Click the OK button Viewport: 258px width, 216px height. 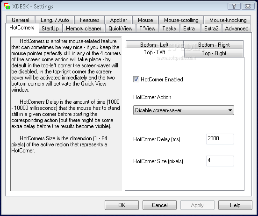(122, 205)
